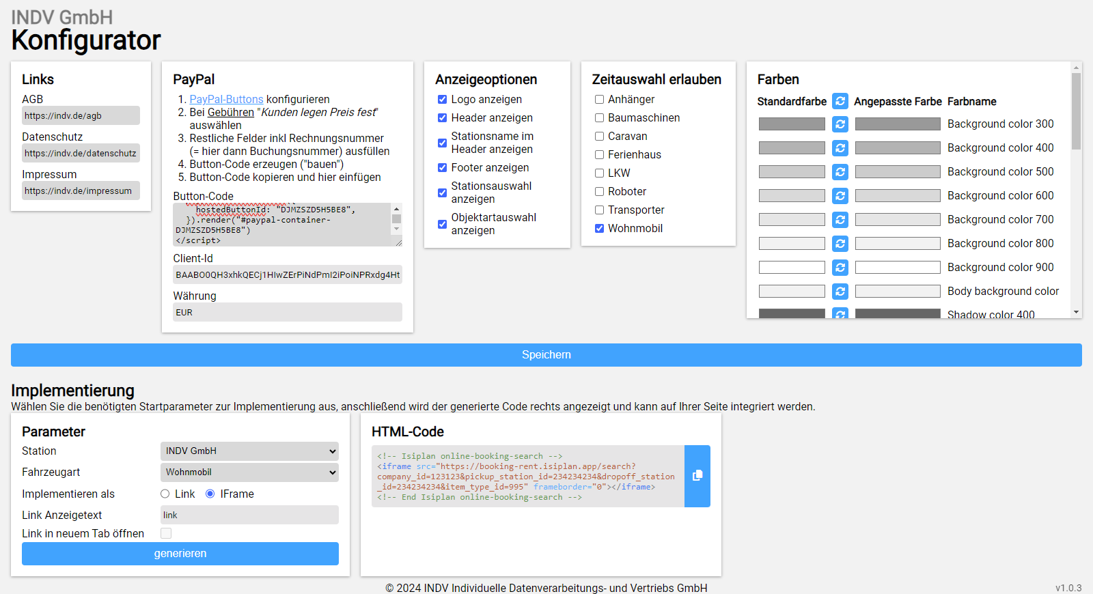Viewport: 1093px width, 594px height.
Task: Check the Roboter checkbox
Action: point(599,192)
